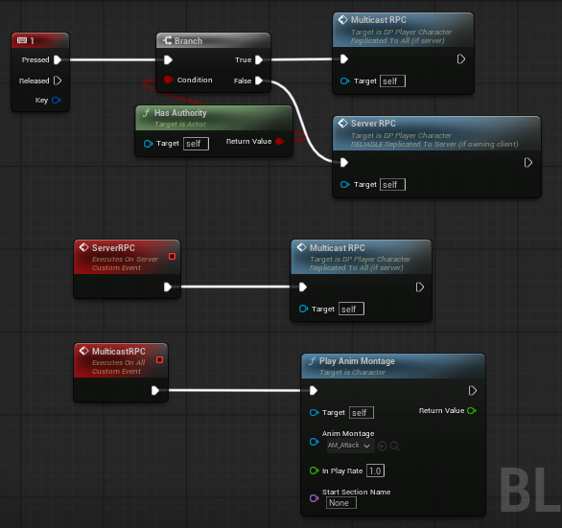Image resolution: width=562 pixels, height=528 pixels.
Task: Open the AM_Attack anim montage dropdown
Action: point(350,446)
